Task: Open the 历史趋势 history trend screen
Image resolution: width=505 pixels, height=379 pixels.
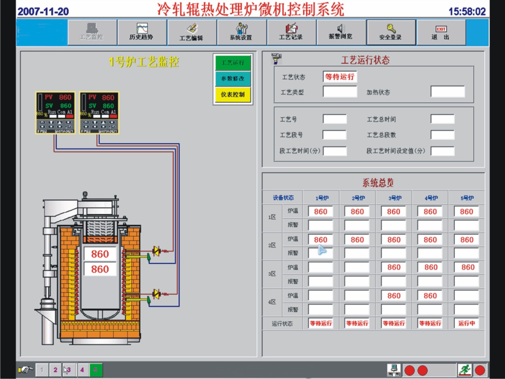Action: click(x=142, y=32)
